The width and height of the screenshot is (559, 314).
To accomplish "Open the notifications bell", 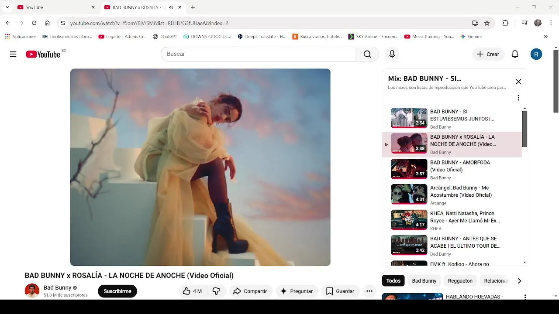I will pyautogui.click(x=515, y=54).
